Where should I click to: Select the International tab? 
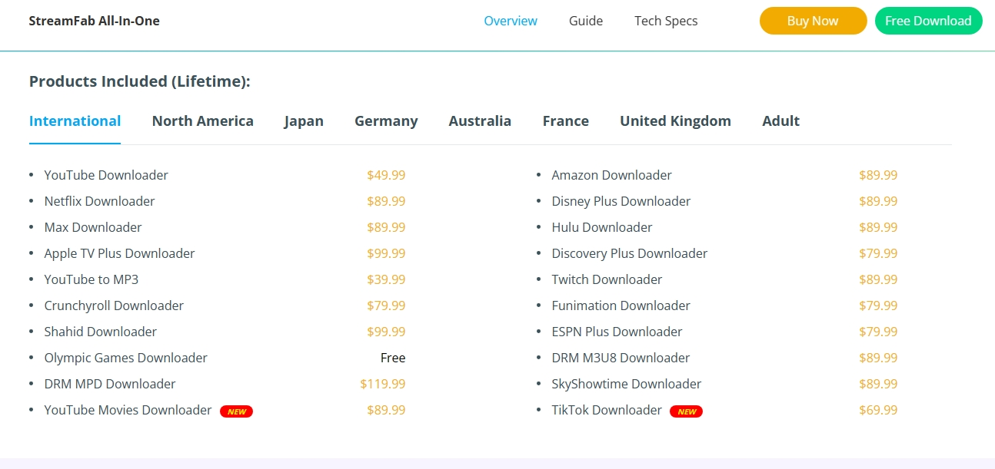75,121
